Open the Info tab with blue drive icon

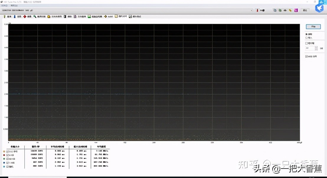[17, 17]
